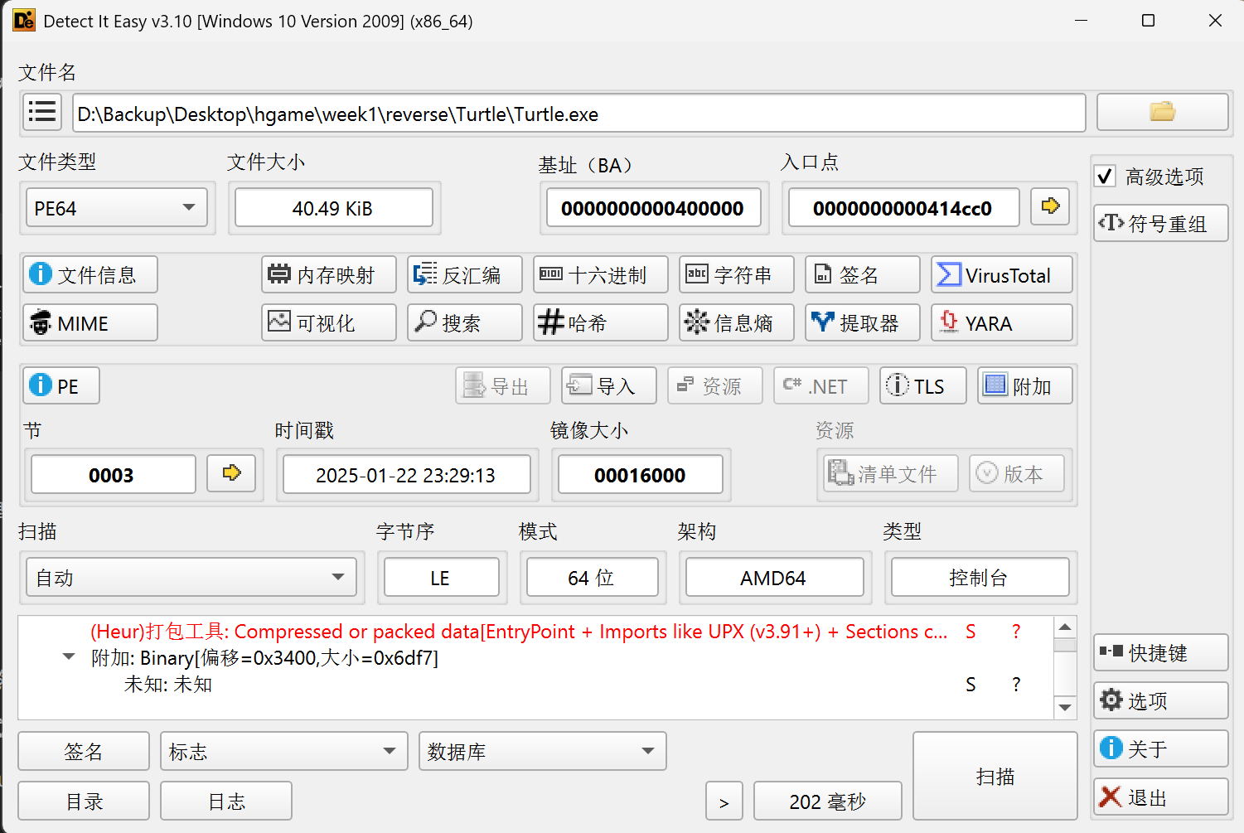Open 附加 overlay viewer
Viewport: 1244px width, 833px height.
[x=1025, y=385]
